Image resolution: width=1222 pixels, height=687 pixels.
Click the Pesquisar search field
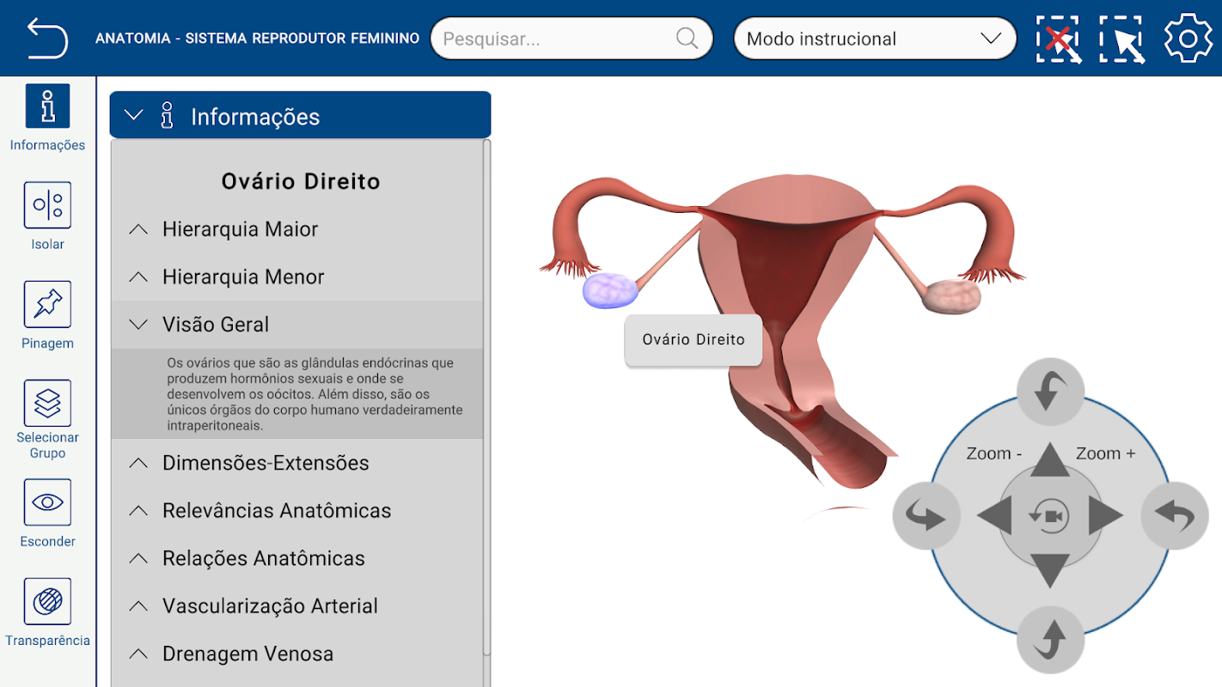(x=571, y=39)
